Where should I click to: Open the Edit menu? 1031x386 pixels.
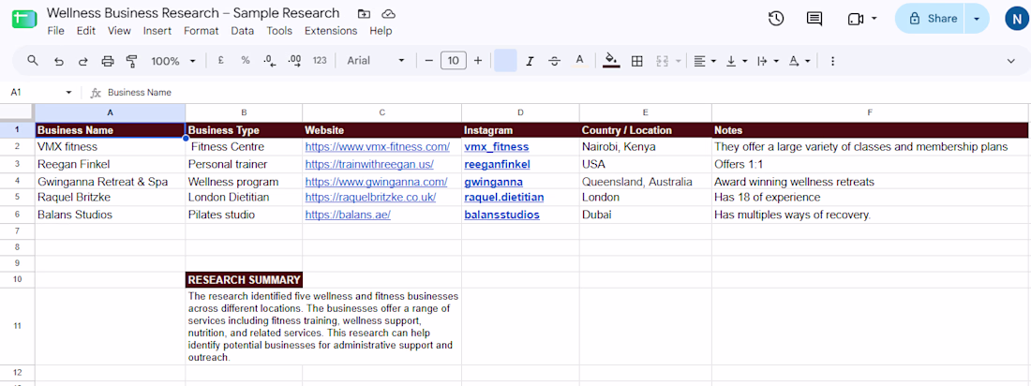click(86, 31)
